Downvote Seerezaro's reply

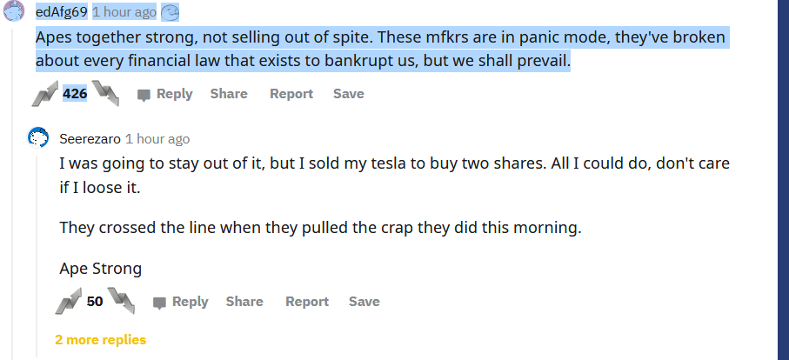pyautogui.click(x=121, y=302)
